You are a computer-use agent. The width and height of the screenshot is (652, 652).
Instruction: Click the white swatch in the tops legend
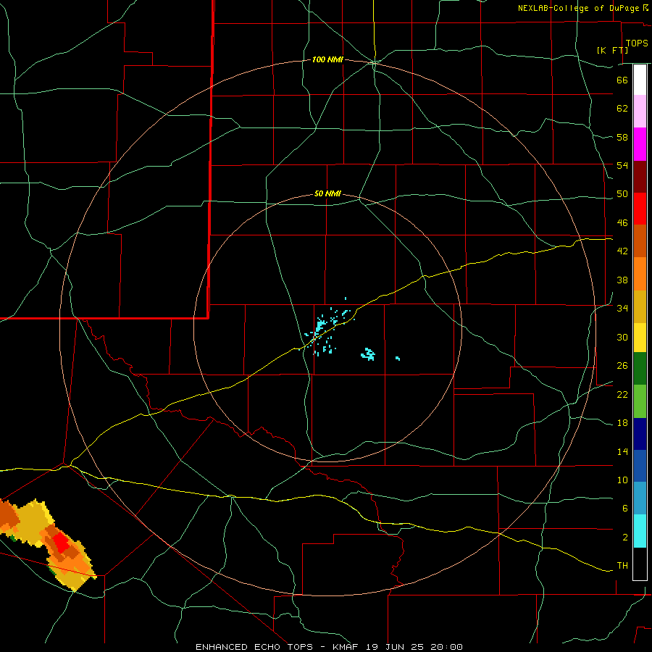640,80
